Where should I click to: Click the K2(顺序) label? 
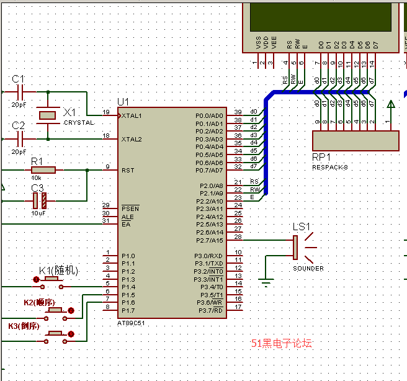[40, 302]
